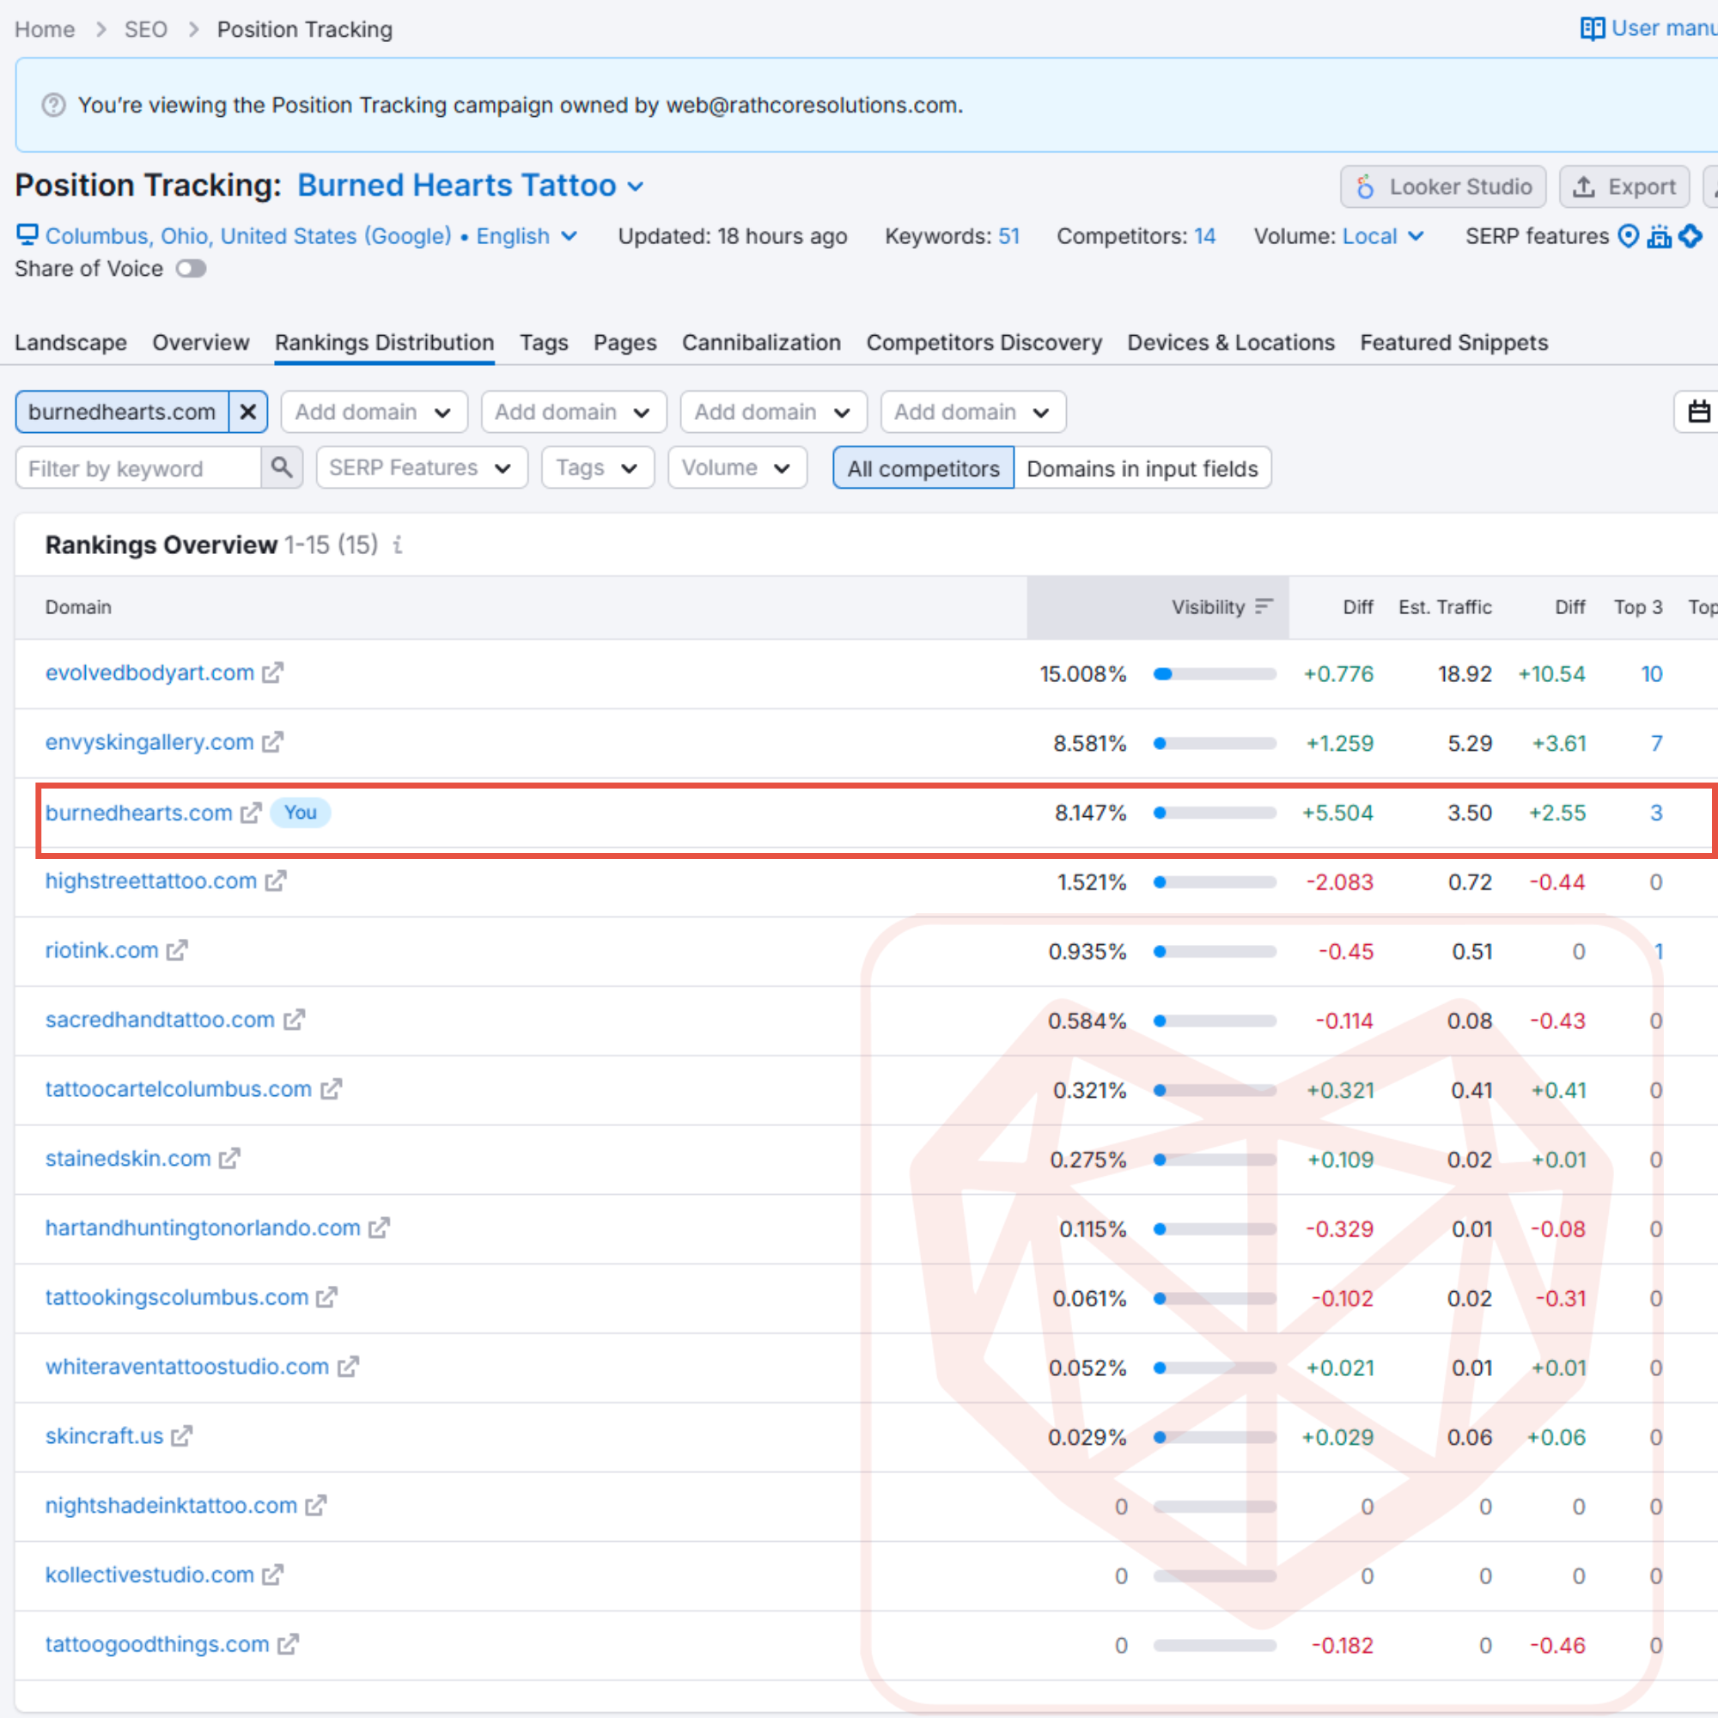This screenshot has width=1718, height=1718.
Task: Switch to the Cannibalization tab
Action: (761, 343)
